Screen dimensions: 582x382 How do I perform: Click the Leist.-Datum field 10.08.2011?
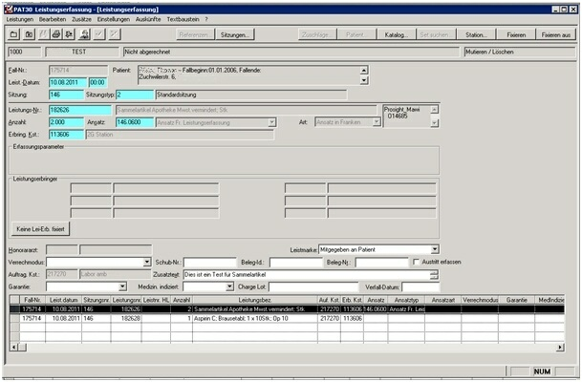pos(68,82)
